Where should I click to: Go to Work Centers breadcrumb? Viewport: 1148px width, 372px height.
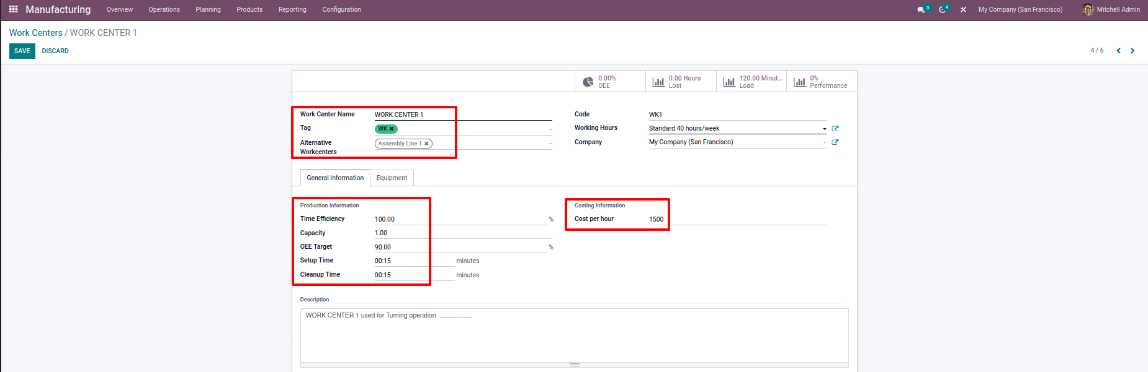click(36, 33)
